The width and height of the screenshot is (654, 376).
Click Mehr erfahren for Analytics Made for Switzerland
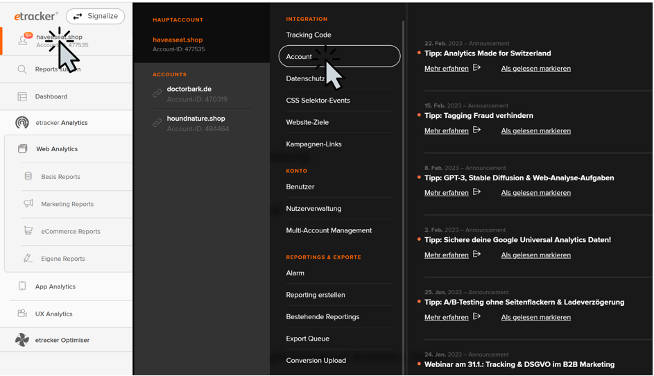tap(447, 69)
